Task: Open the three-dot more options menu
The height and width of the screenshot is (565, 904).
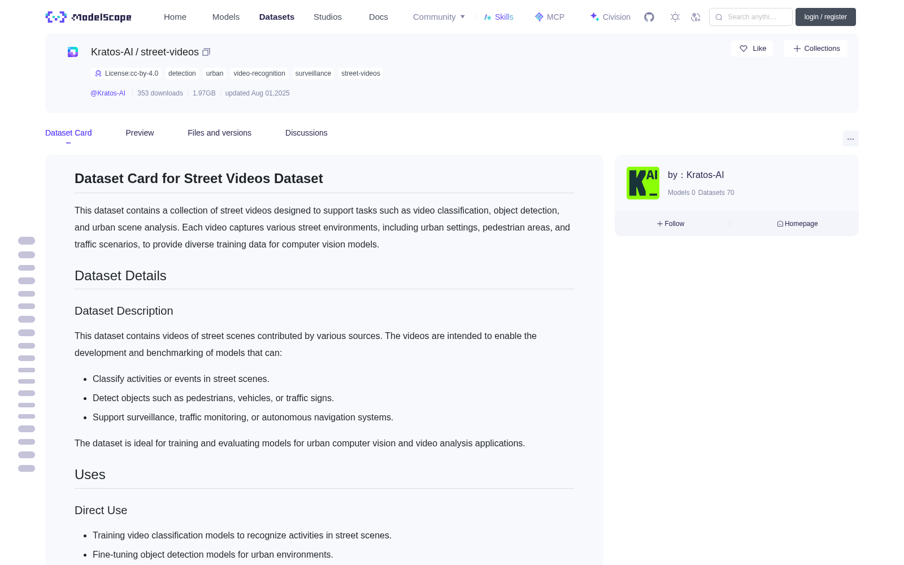Action: coord(851,138)
